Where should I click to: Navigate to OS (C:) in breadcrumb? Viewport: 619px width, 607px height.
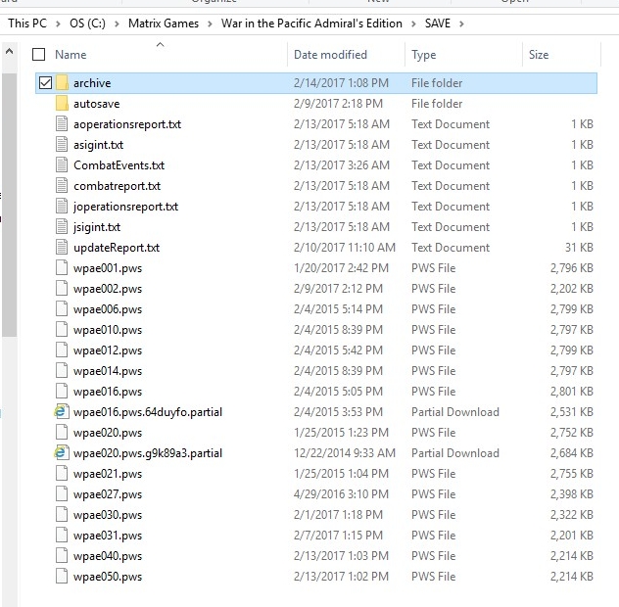click(x=87, y=23)
